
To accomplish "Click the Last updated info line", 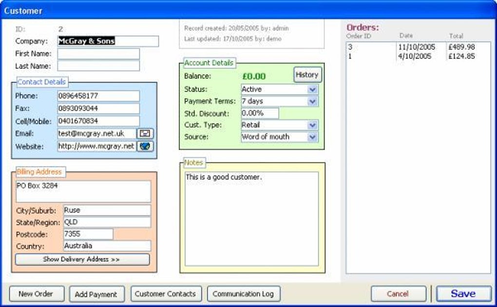I will (233, 38).
